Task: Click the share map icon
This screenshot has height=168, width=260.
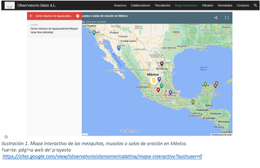Action: pyautogui.click(x=216, y=17)
